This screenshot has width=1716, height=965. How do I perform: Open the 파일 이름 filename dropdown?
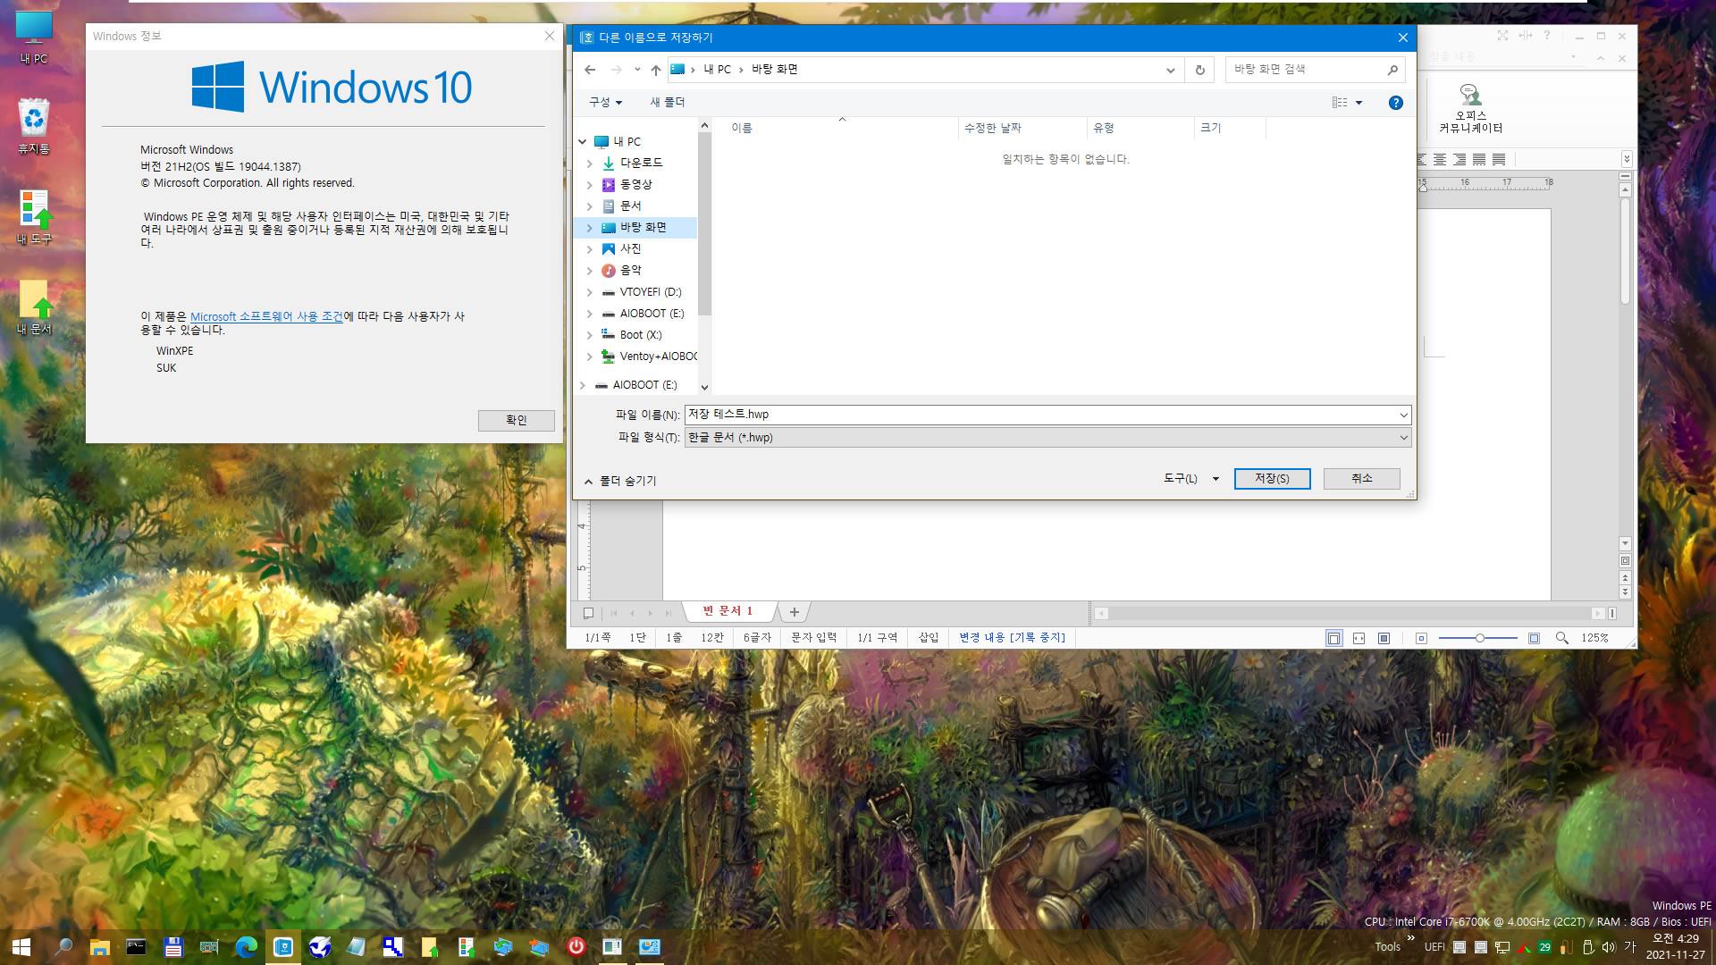click(x=1403, y=415)
